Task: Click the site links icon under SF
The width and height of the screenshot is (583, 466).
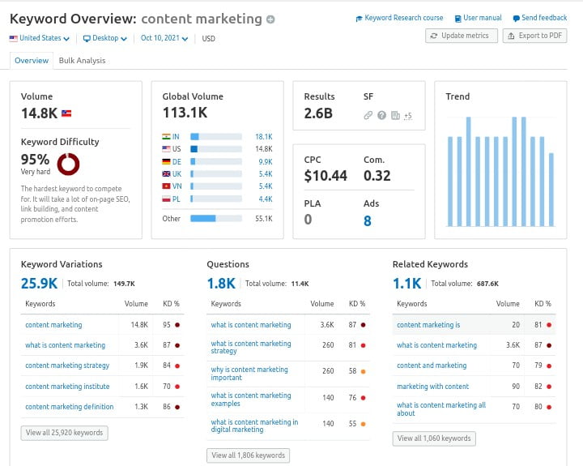Action: 368,115
